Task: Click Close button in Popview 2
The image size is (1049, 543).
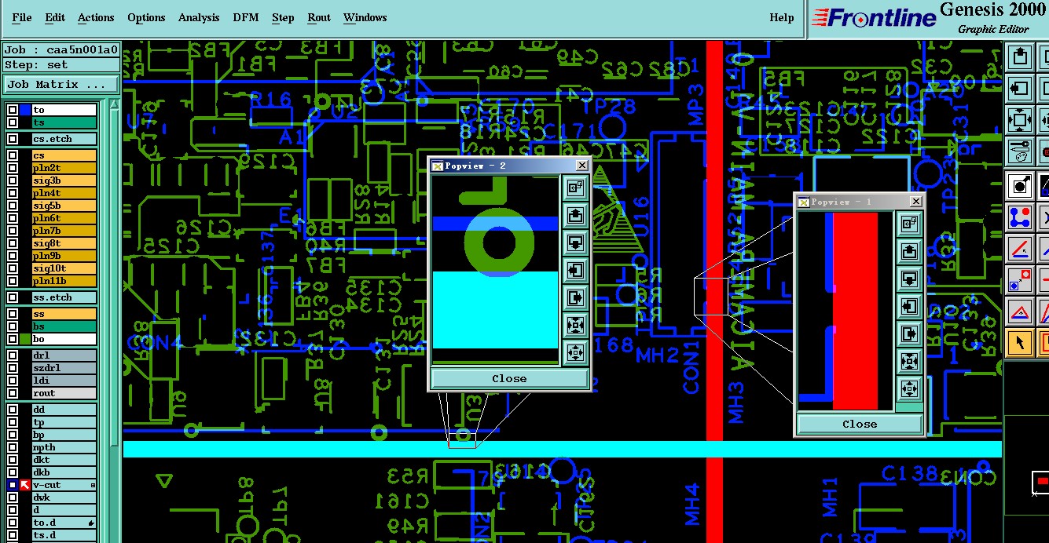Action: point(509,378)
